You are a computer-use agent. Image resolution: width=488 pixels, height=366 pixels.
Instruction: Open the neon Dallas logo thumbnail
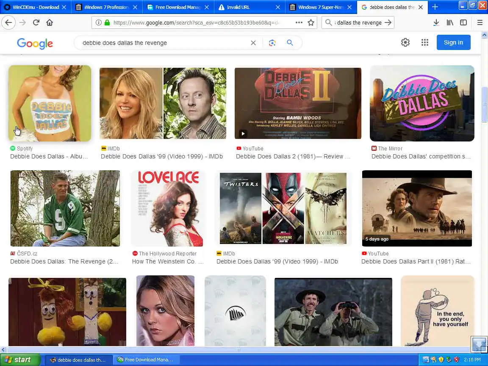tap(422, 103)
